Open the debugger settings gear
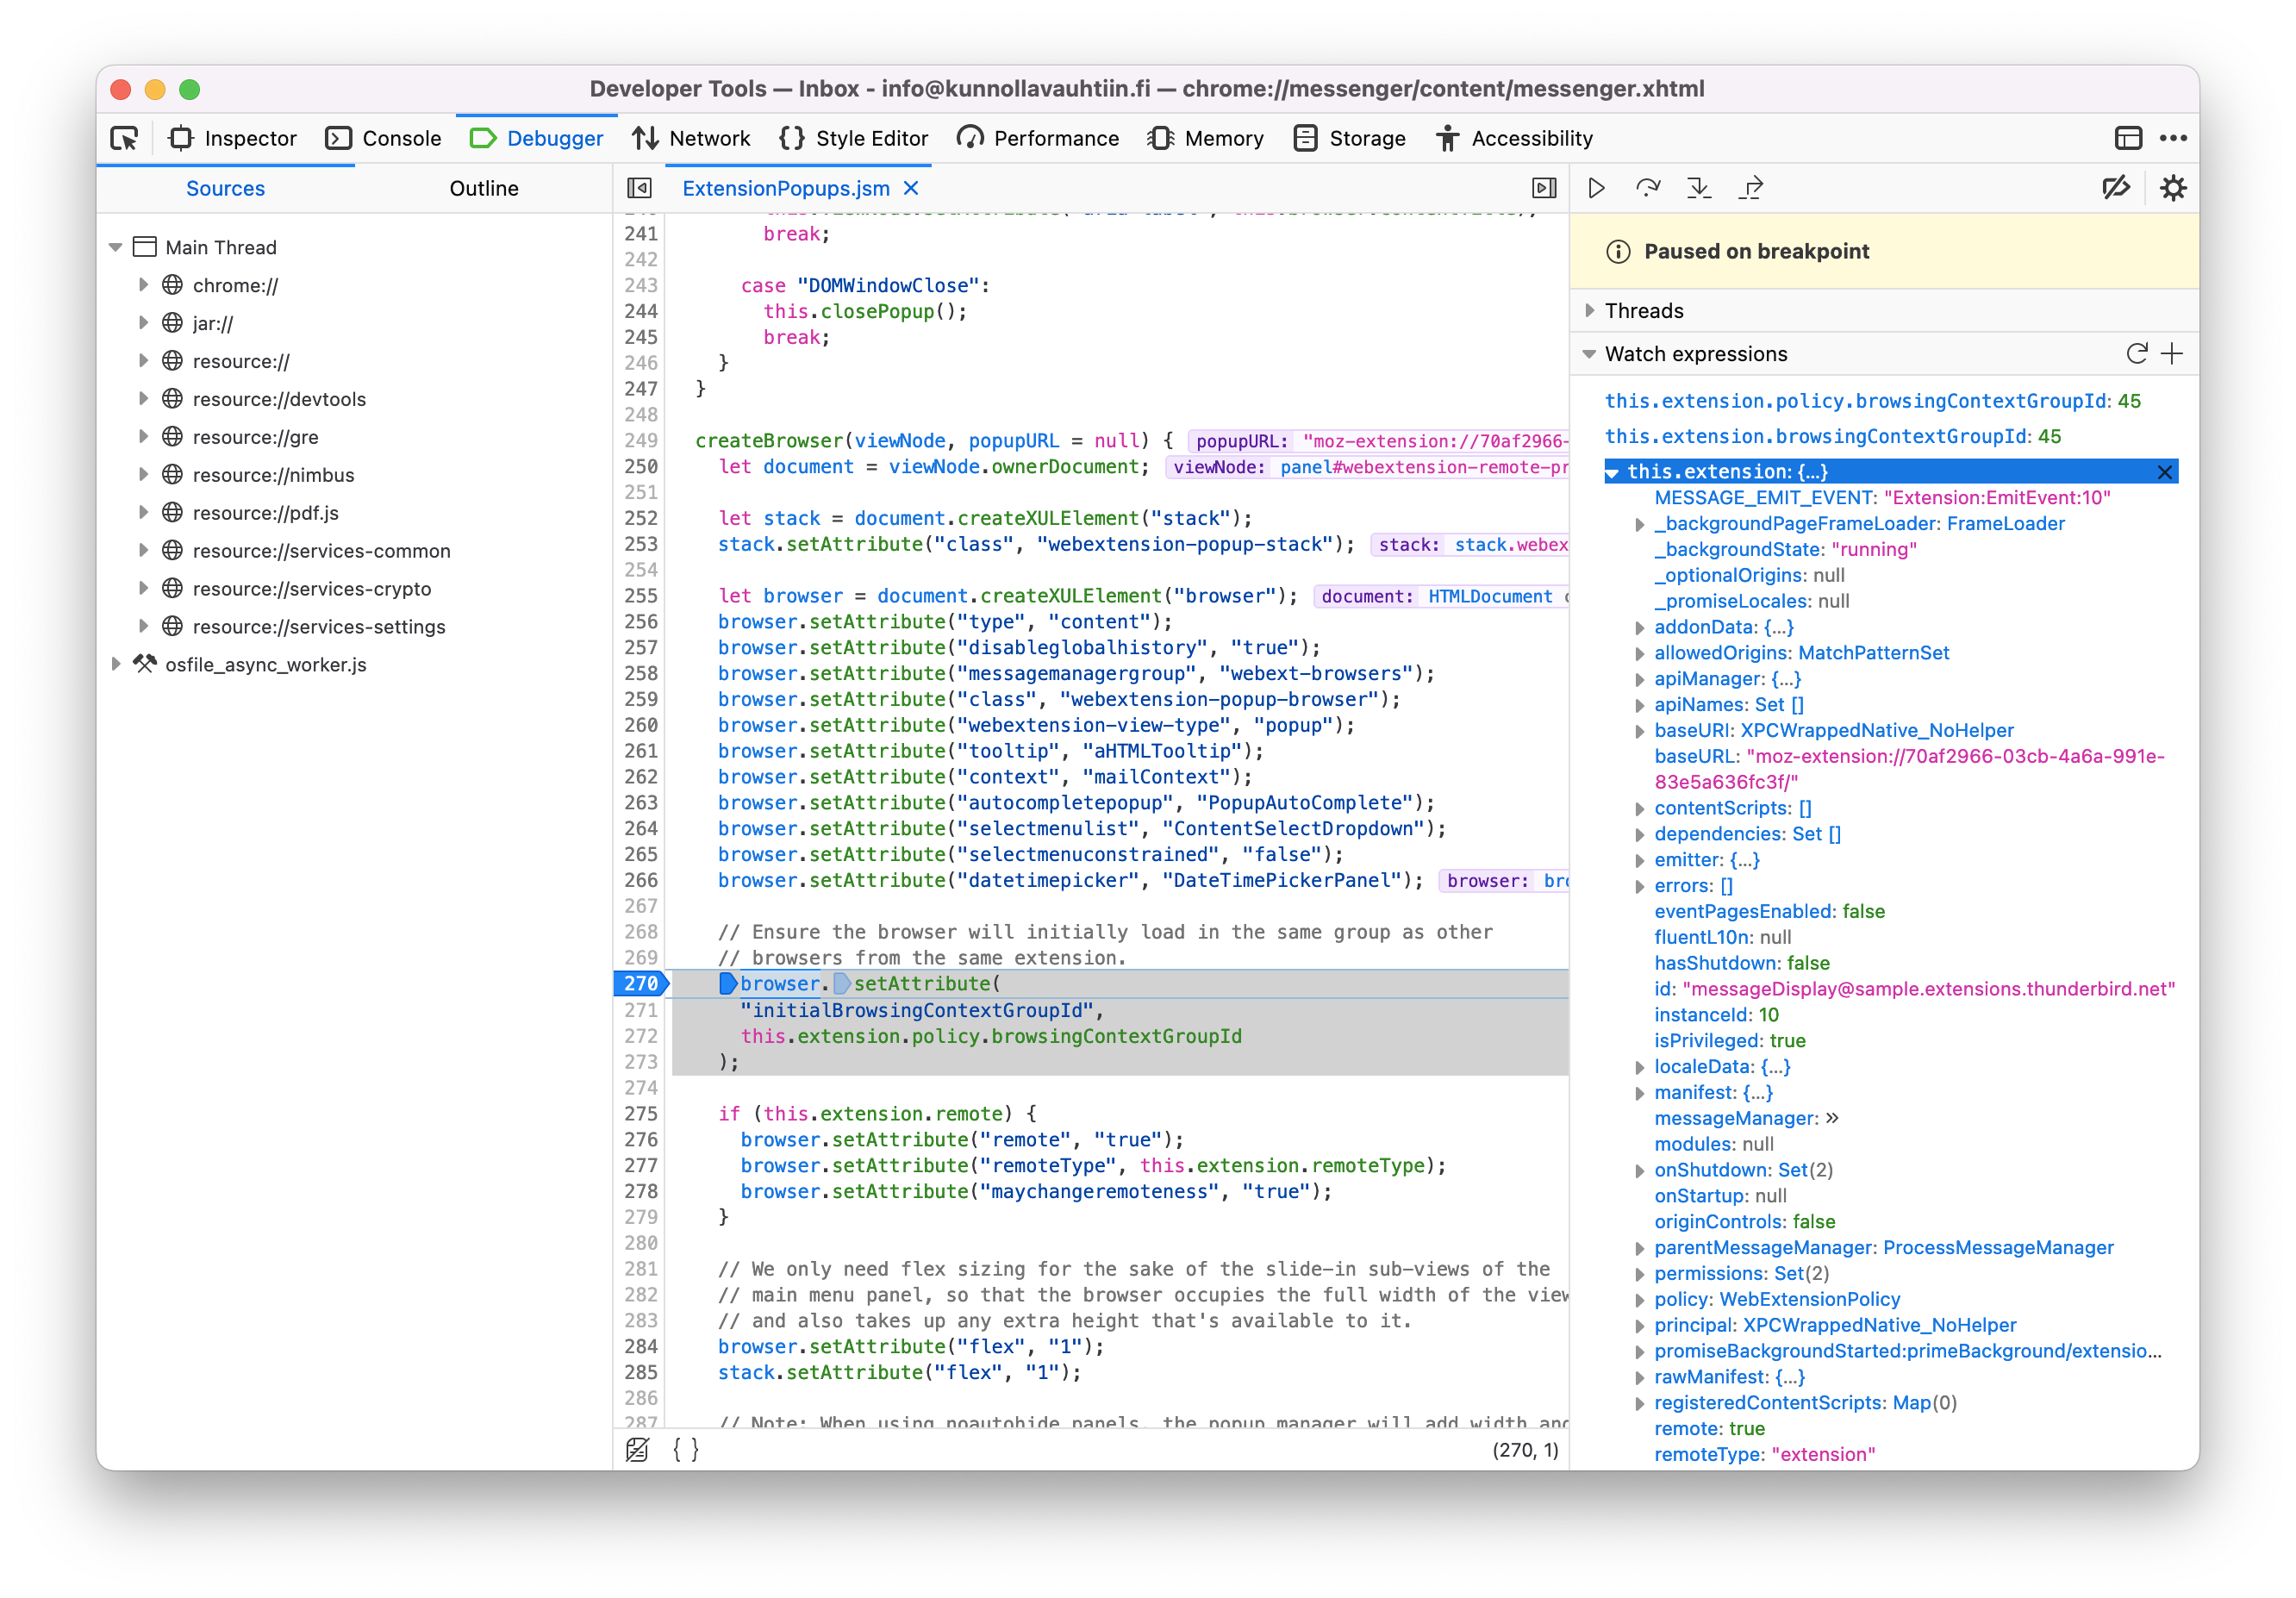The height and width of the screenshot is (1598, 2296). (x=2172, y=188)
